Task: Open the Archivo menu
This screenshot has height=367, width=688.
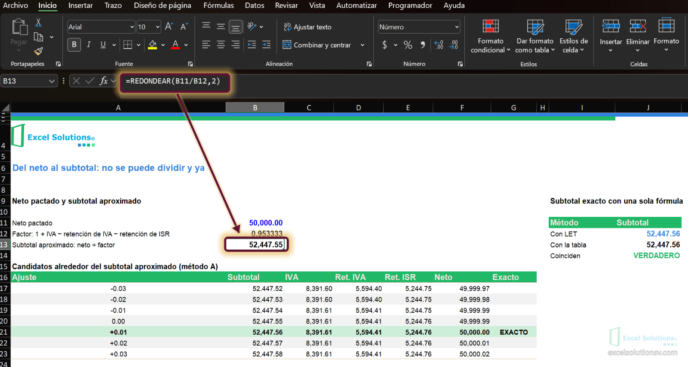Action: pos(15,6)
